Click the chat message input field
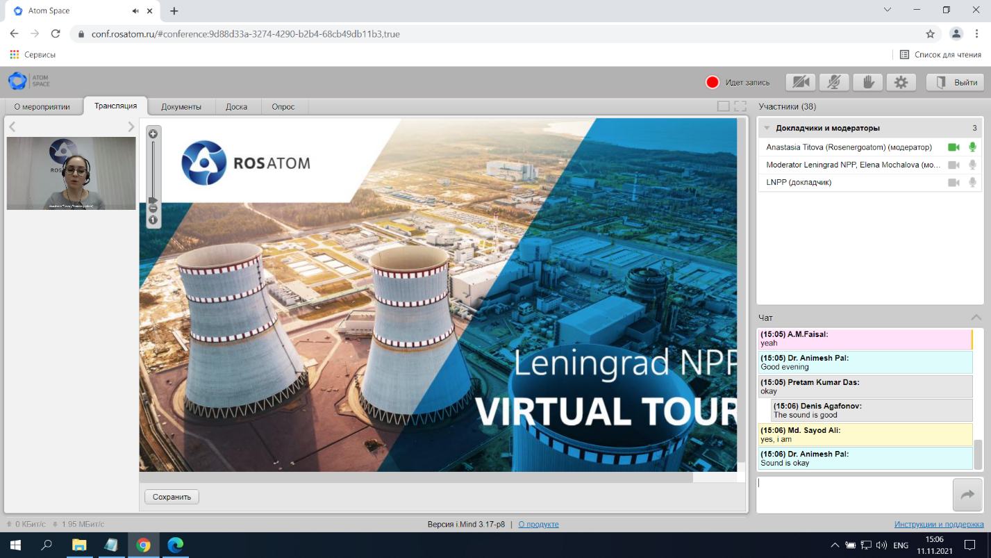This screenshot has height=558, width=991. pyautogui.click(x=854, y=495)
